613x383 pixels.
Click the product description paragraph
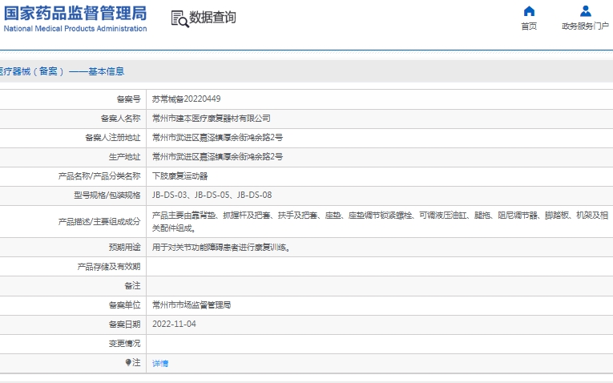(380, 222)
